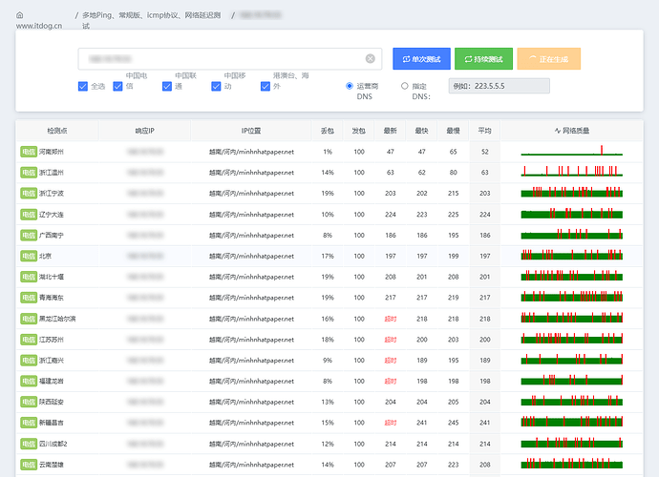Click the 电信 badge beside 辽宁大连
This screenshot has height=477, width=659.
(29, 215)
